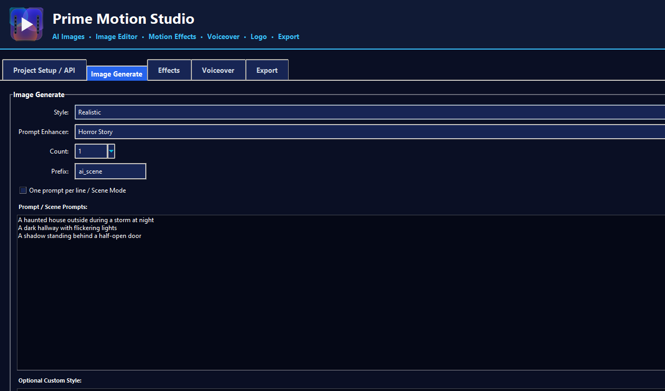Click the Style label
Image resolution: width=665 pixels, height=391 pixels.
click(61, 112)
